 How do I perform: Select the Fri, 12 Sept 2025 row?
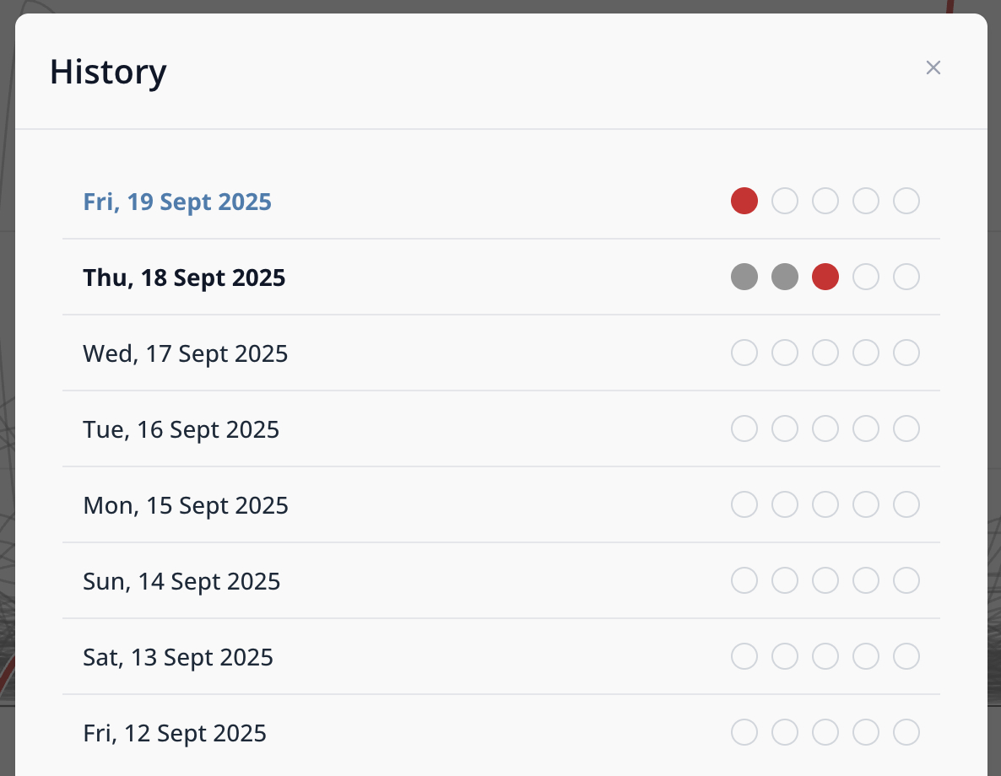coord(175,734)
